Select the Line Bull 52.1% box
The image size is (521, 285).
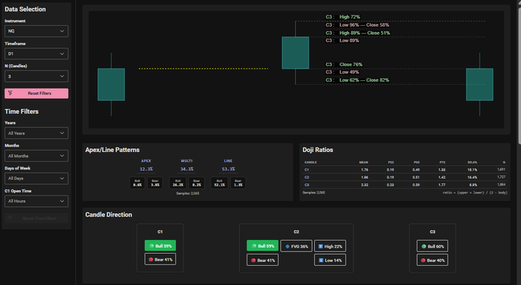point(219,183)
